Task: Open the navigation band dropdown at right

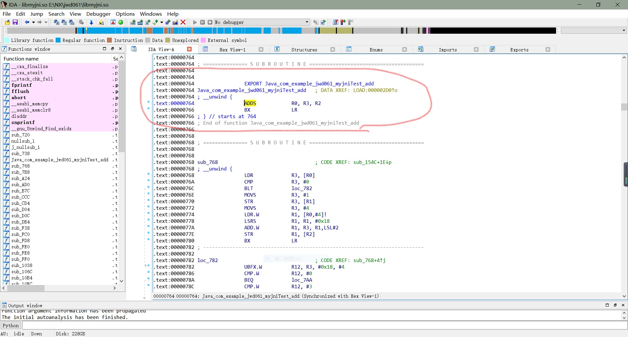Action: (x=624, y=30)
